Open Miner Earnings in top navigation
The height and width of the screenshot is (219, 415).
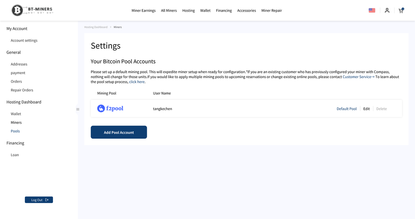pos(144,11)
